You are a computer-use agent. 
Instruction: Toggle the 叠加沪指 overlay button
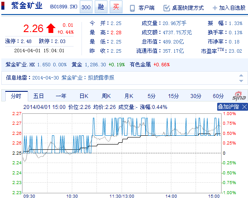pyautogui.click(x=228, y=107)
